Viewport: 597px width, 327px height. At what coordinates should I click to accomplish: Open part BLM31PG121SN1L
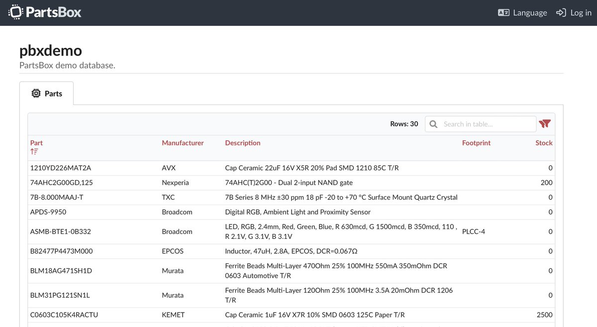60,295
